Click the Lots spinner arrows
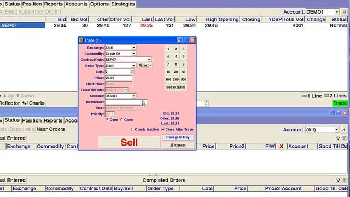 (x=132, y=72)
